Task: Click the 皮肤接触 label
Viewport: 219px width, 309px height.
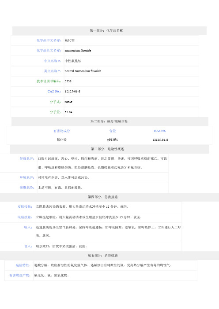Action: tap(25, 207)
